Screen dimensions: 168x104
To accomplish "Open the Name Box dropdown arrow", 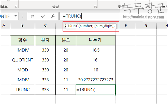I will click(15, 16).
